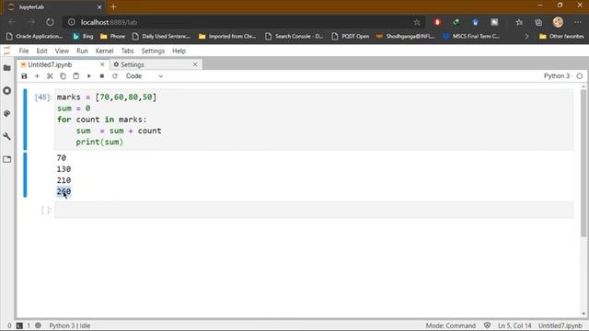Expand the bookmarks overflow chevron
589x331 pixels.
(x=526, y=37)
